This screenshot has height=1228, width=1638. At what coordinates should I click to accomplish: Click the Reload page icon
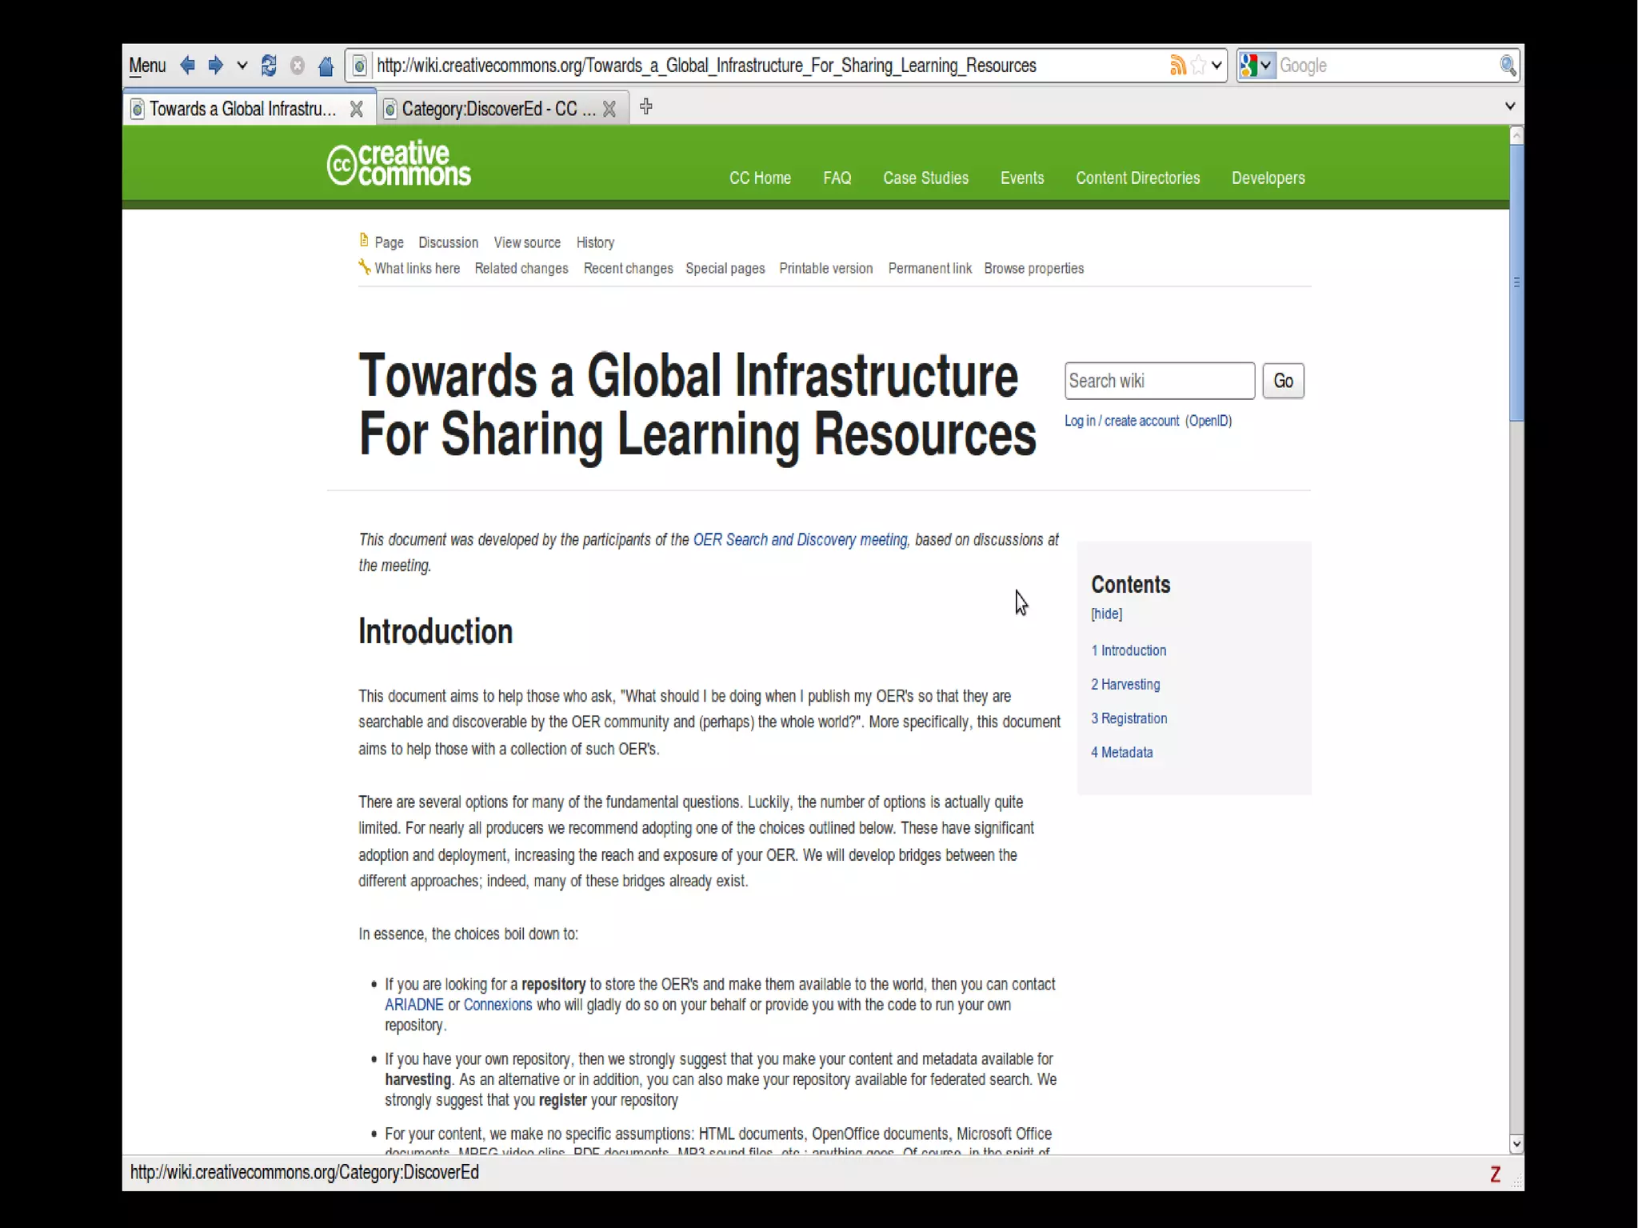click(269, 66)
